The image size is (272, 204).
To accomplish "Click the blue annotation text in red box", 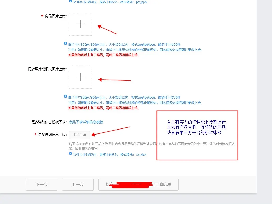I will point(197,127).
